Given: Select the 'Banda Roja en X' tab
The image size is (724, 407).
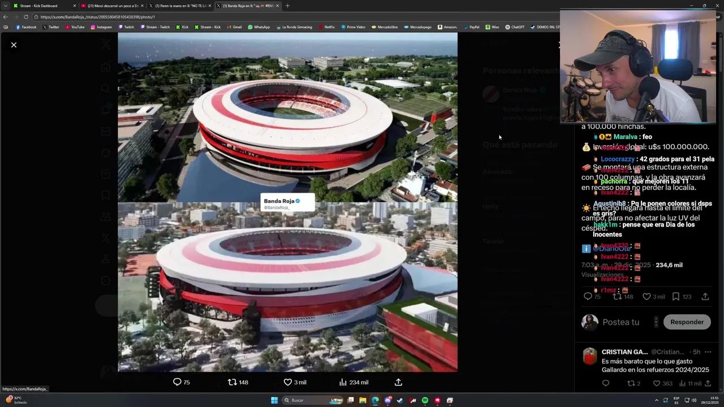Looking at the screenshot, I should (x=247, y=6).
